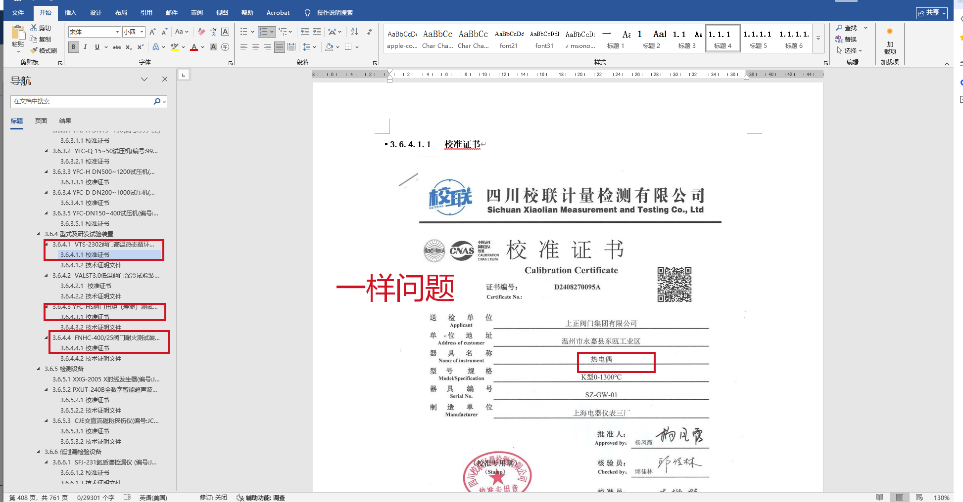Open the font size dropdown (小四)

click(142, 32)
